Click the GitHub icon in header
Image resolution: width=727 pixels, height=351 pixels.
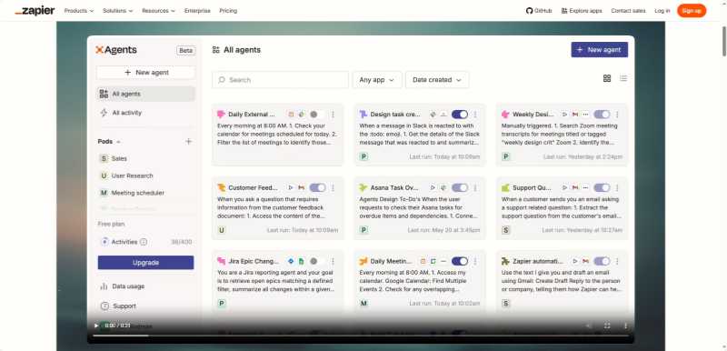coord(529,11)
